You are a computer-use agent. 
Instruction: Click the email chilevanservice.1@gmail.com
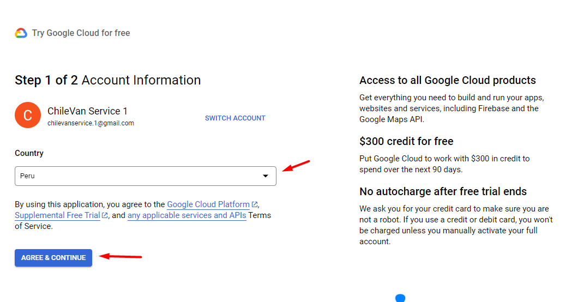coord(91,123)
